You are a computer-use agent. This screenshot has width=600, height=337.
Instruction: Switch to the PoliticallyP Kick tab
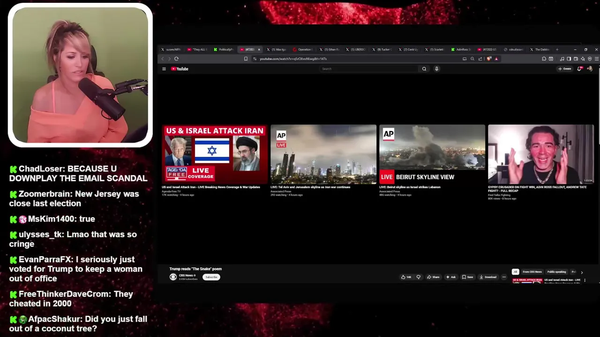click(x=224, y=49)
